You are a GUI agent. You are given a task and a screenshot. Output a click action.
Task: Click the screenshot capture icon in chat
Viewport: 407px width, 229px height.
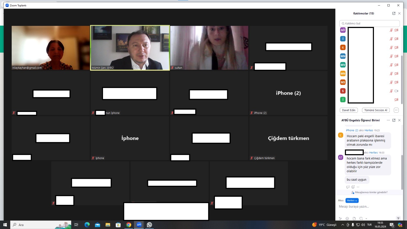361,219
